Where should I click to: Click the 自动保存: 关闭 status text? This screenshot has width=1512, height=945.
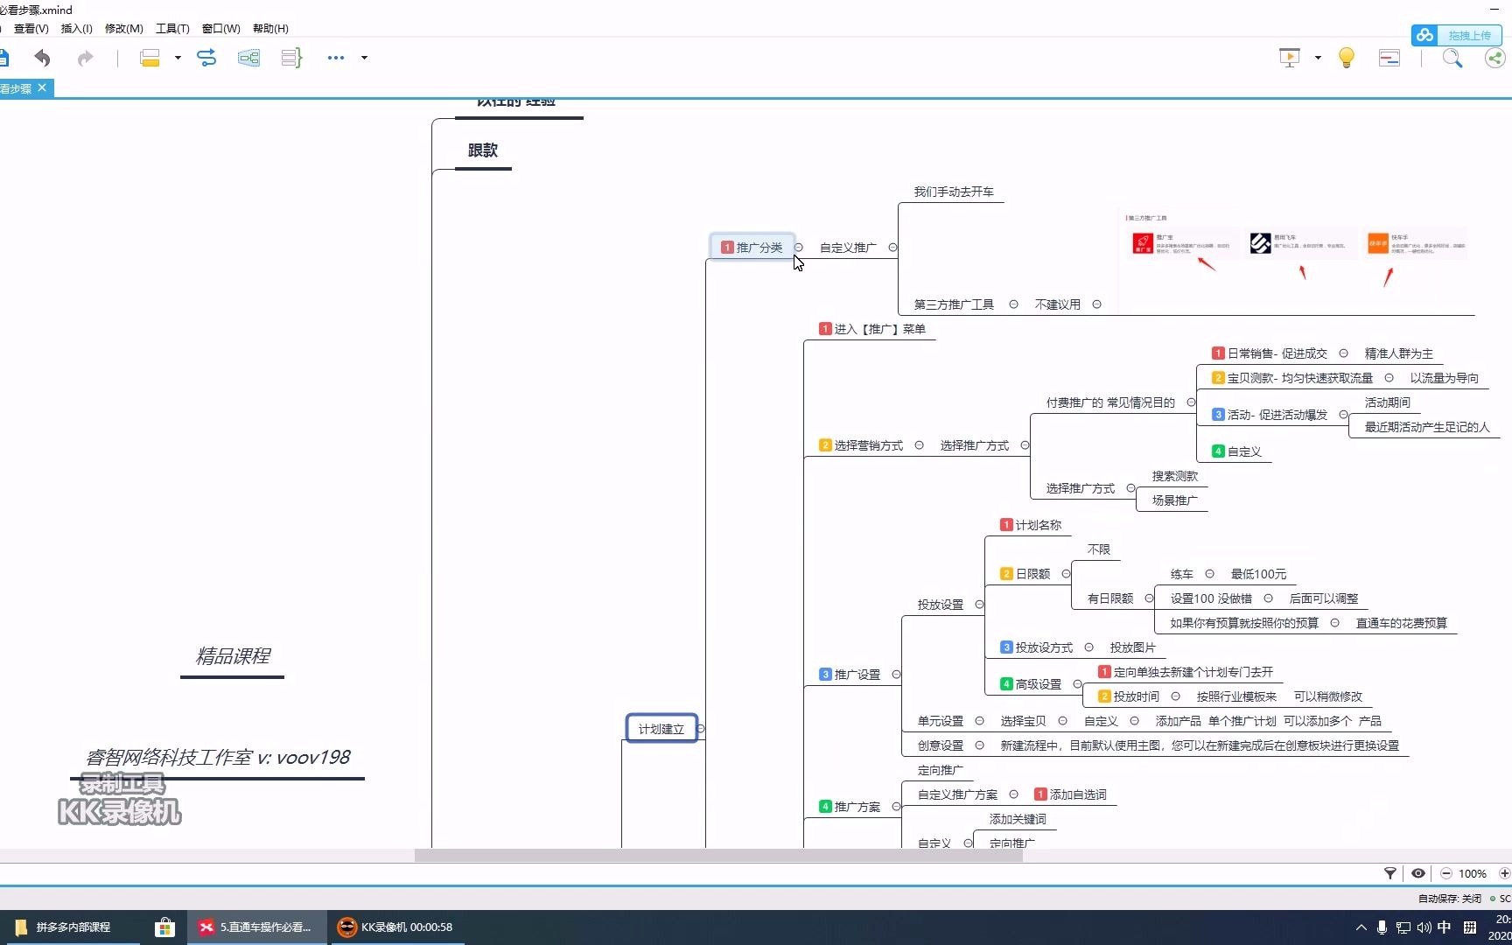(1449, 899)
